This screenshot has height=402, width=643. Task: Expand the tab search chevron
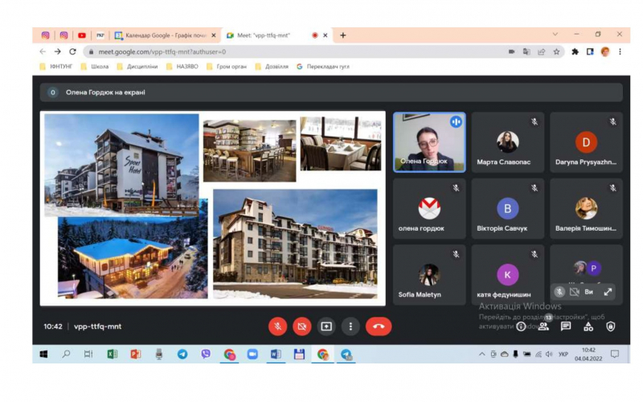point(555,35)
